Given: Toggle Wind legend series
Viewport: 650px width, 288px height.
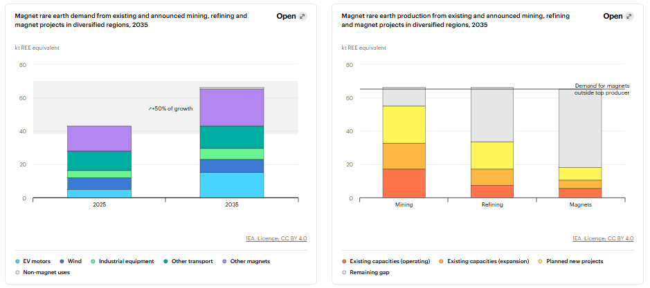Looking at the screenshot, I should (70, 261).
